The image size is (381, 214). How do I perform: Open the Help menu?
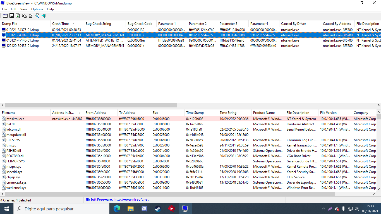coord(50,9)
